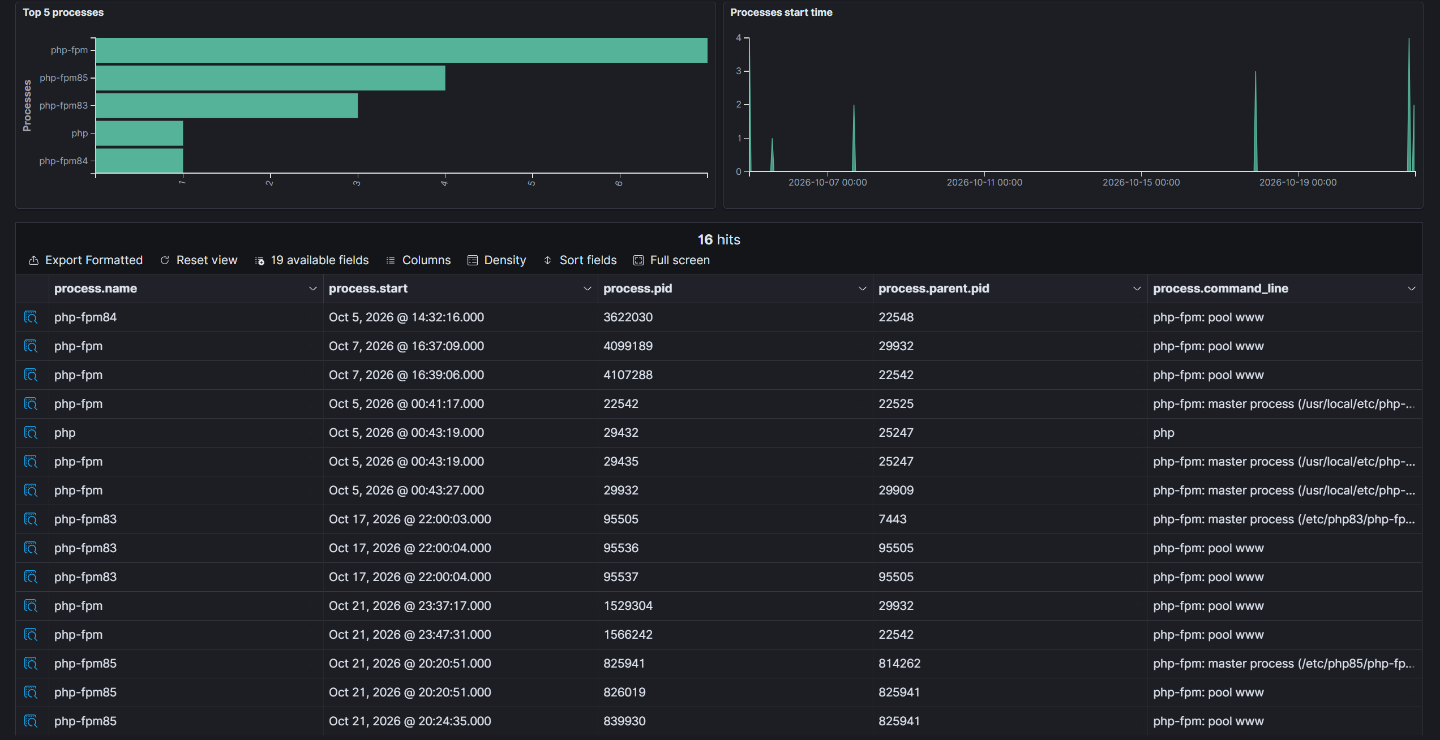
Task: Inspect document for pid 839930 row
Action: coord(31,721)
